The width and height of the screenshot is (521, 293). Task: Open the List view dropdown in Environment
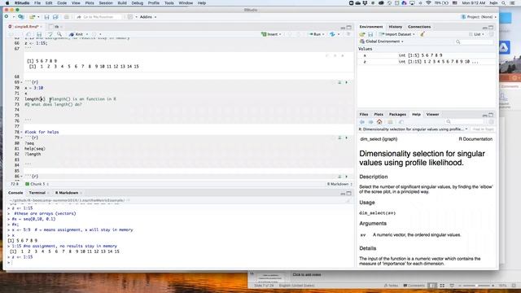click(x=476, y=34)
